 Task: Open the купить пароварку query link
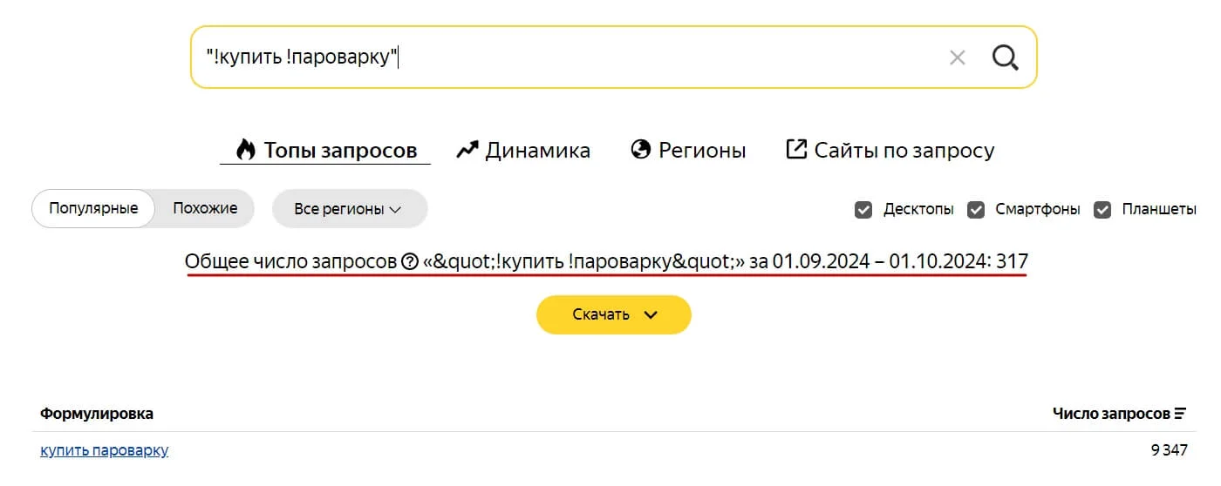click(x=104, y=450)
